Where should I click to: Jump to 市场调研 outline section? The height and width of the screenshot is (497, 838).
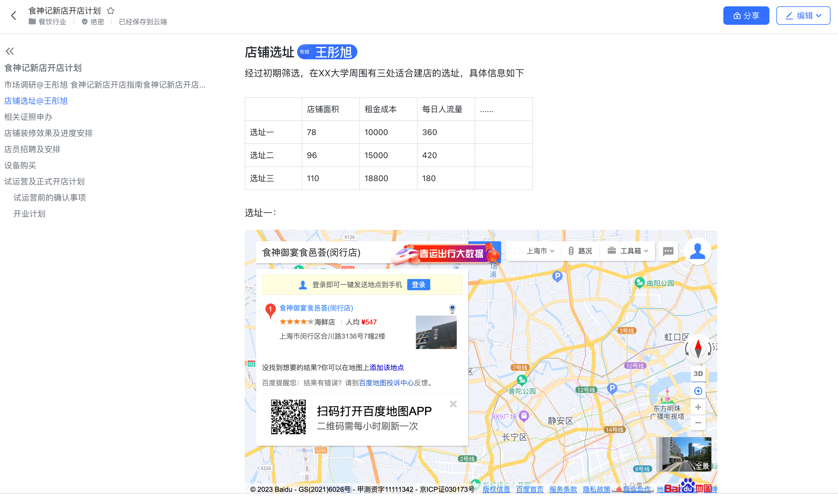tap(105, 85)
